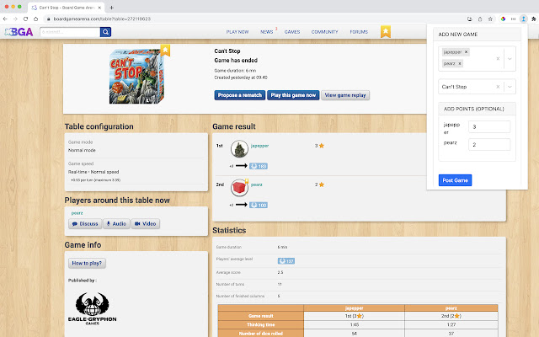This screenshot has width=539, height=337.
Task: Click View game replay button
Action: pos(345,95)
